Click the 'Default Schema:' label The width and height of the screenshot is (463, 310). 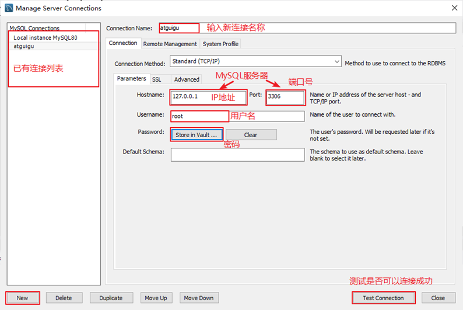(x=143, y=152)
